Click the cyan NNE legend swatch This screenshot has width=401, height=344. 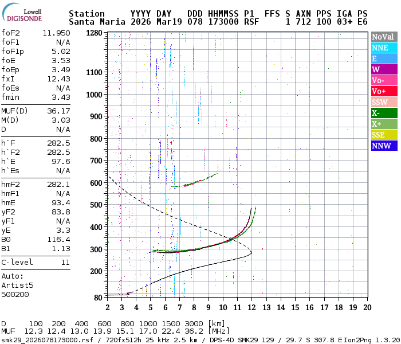[383, 48]
